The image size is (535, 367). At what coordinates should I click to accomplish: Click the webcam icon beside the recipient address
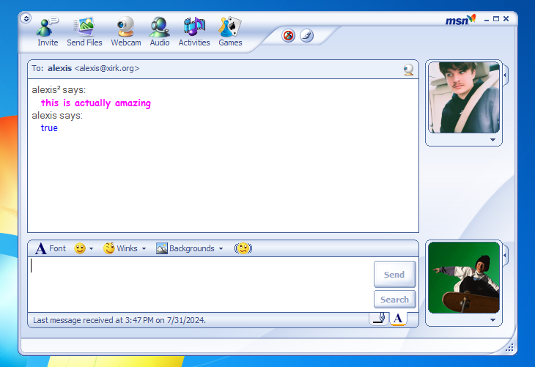click(408, 69)
